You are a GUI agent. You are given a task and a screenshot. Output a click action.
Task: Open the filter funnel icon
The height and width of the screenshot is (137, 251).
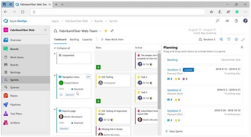(229, 39)
